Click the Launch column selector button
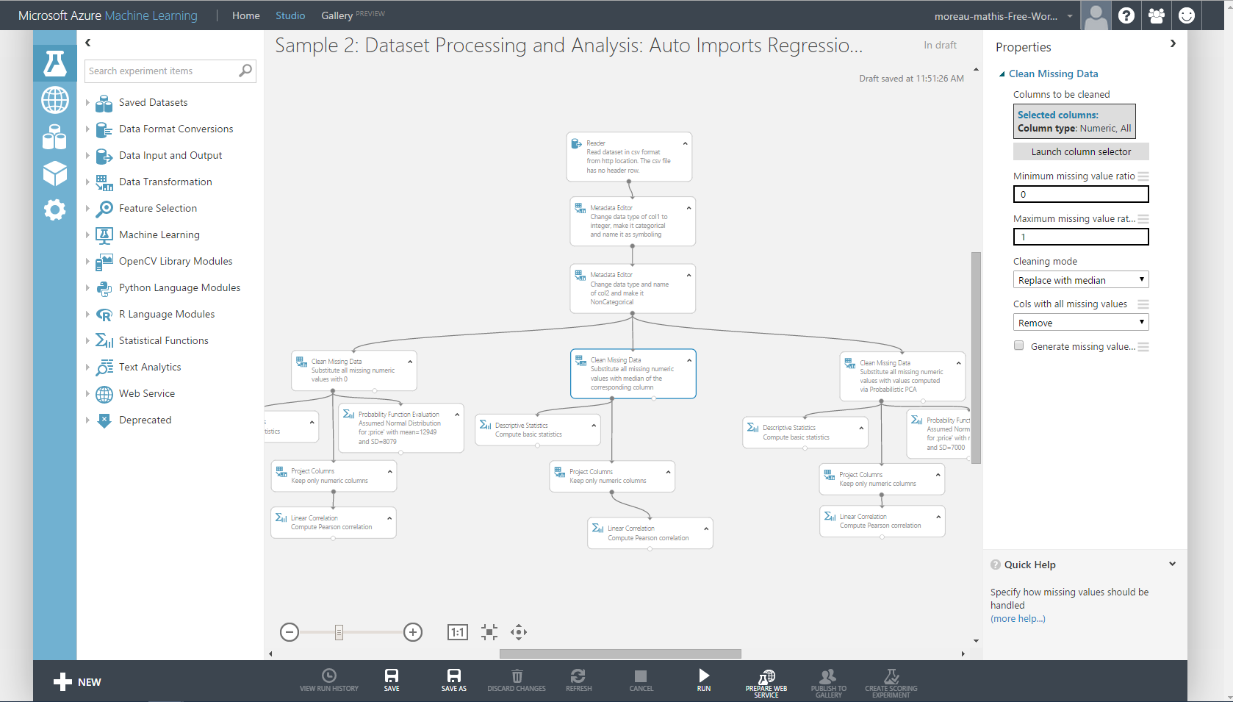1233x702 pixels. pos(1080,151)
